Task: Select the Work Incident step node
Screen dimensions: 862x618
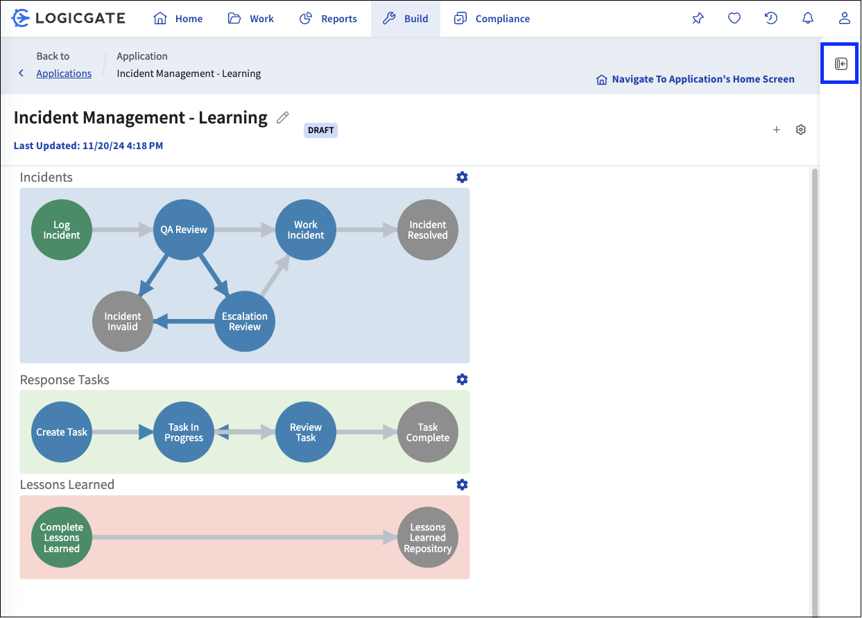Action: [x=306, y=230]
